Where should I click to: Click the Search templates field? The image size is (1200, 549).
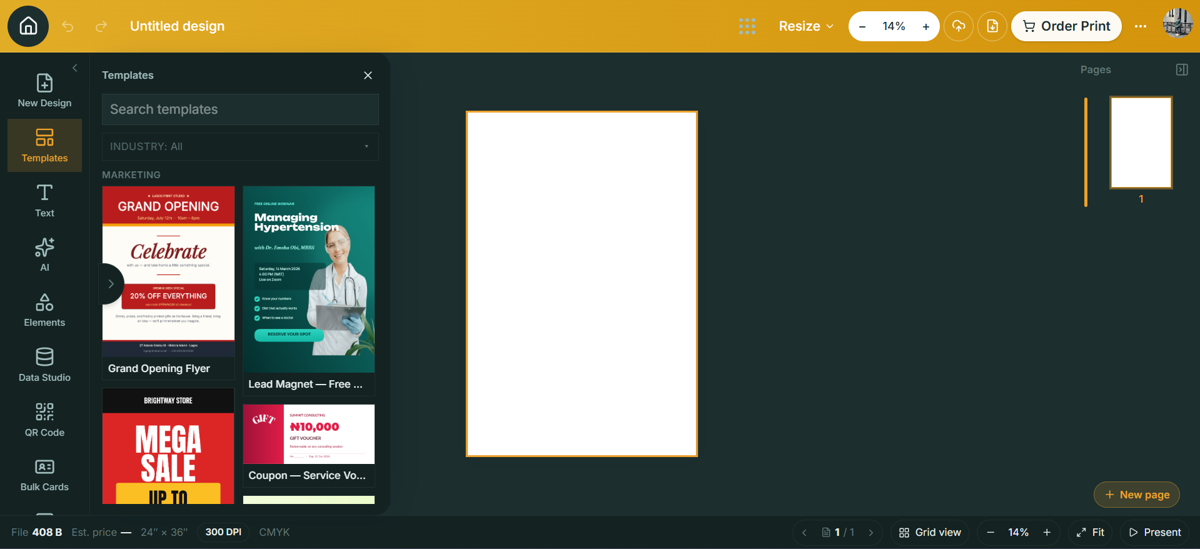(x=240, y=109)
